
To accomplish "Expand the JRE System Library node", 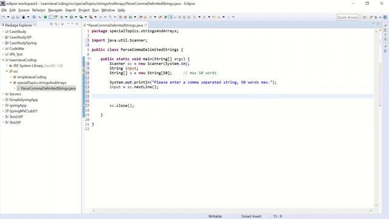I will (x=7, y=66).
